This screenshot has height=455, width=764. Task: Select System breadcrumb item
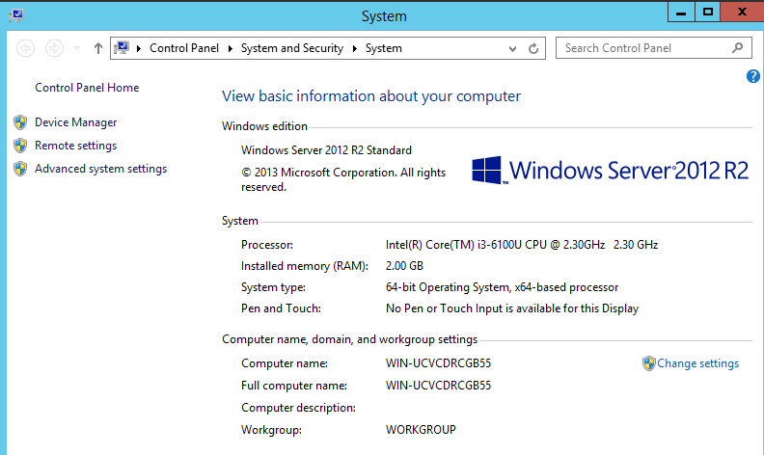coord(384,48)
